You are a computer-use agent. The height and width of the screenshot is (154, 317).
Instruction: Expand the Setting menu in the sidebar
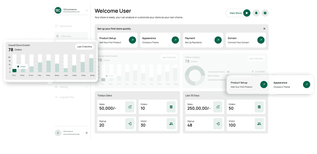[x=71, y=87]
